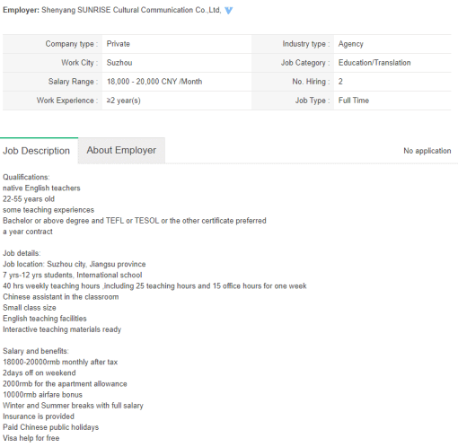This screenshot has width=458, height=447.
Task: Click the line 'English teaching facilities'
Action: 45,319
